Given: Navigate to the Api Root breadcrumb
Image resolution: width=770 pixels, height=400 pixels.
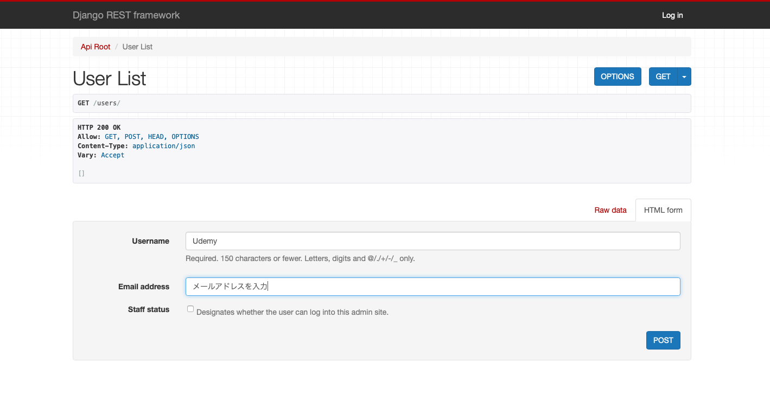Looking at the screenshot, I should click(x=95, y=47).
